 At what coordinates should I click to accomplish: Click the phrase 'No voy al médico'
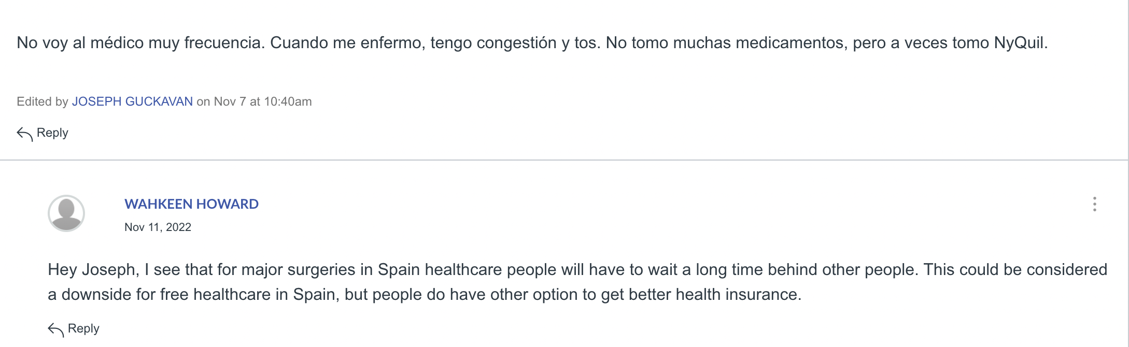(x=80, y=42)
